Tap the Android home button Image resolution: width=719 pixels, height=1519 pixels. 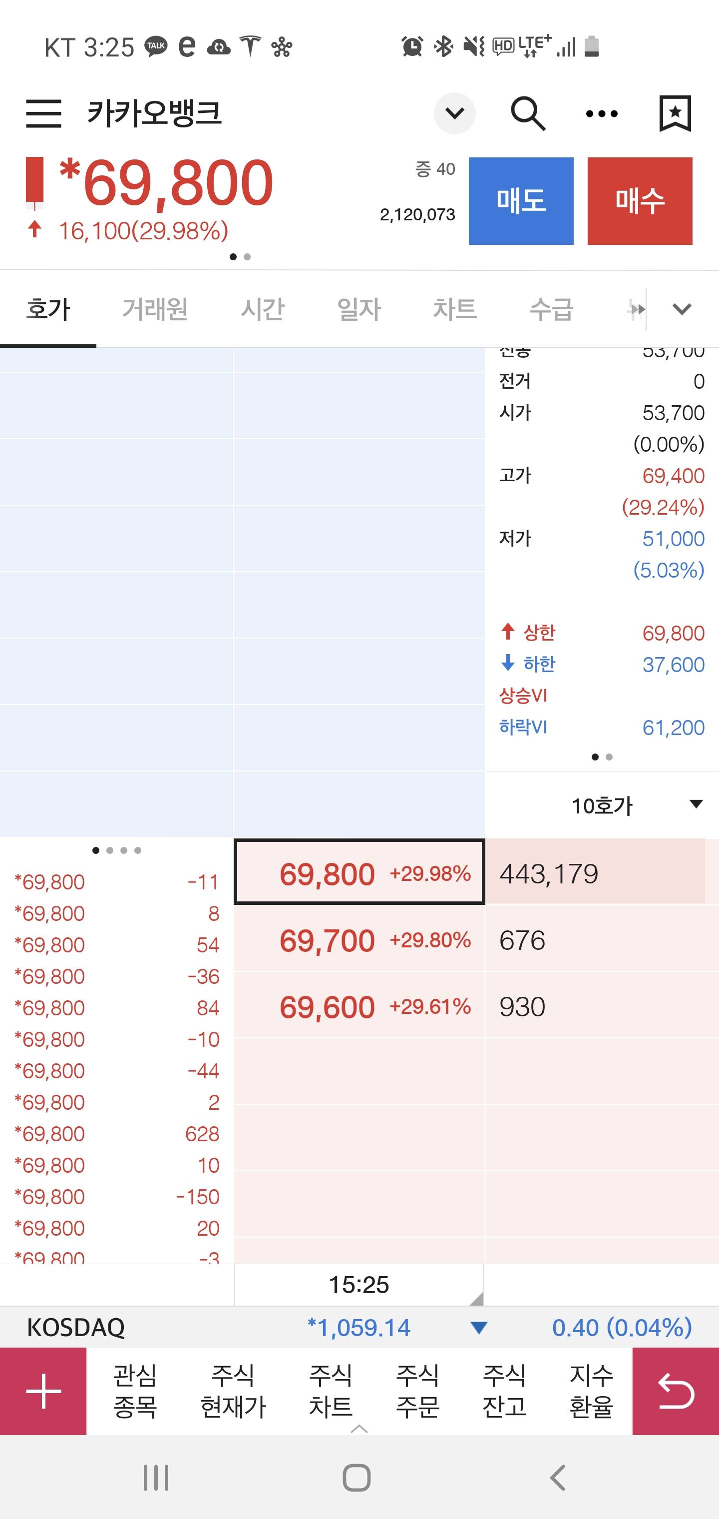point(357,1478)
